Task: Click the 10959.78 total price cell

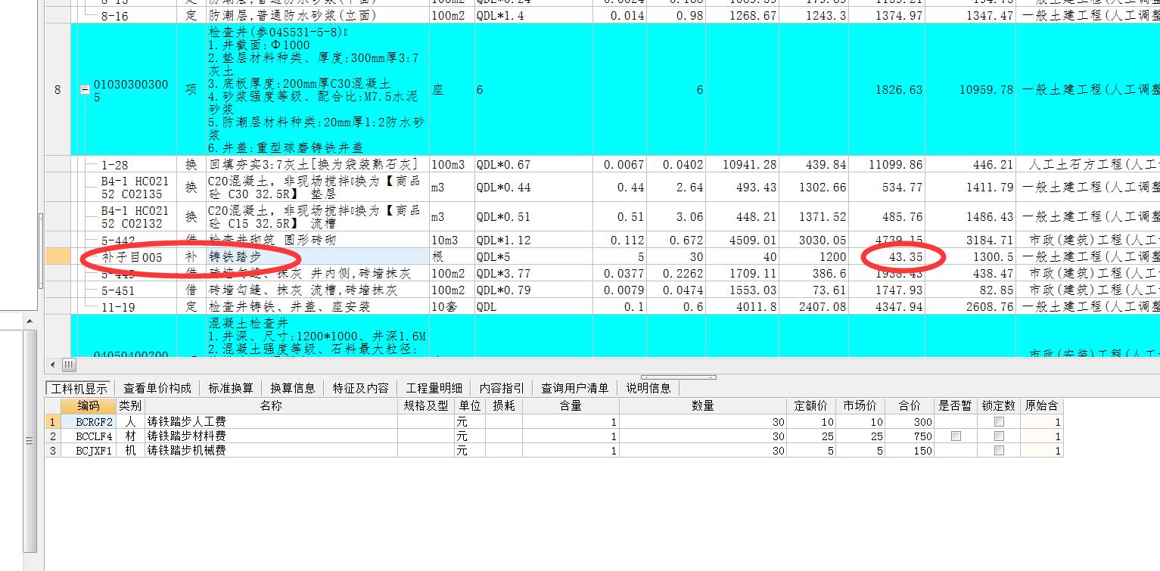Action: (x=970, y=89)
